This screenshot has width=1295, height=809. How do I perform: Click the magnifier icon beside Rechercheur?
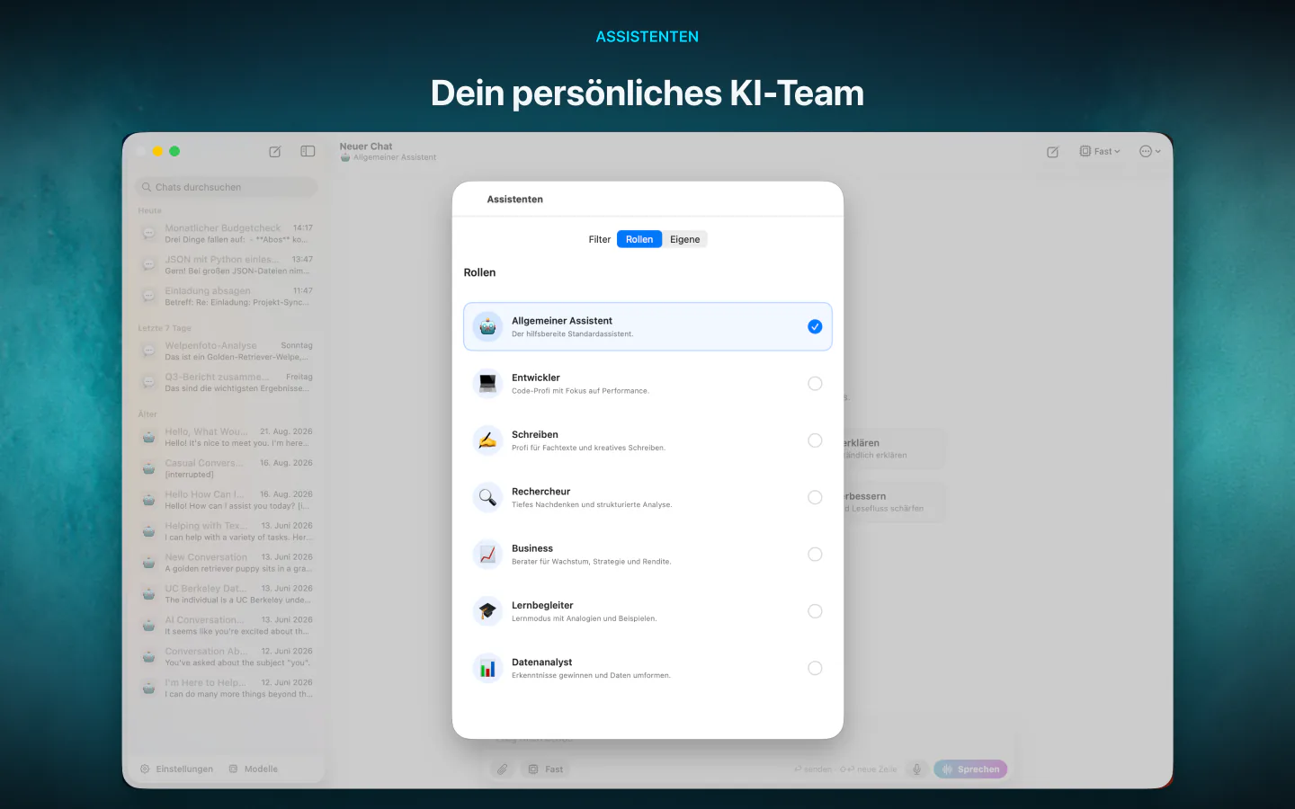pos(487,497)
